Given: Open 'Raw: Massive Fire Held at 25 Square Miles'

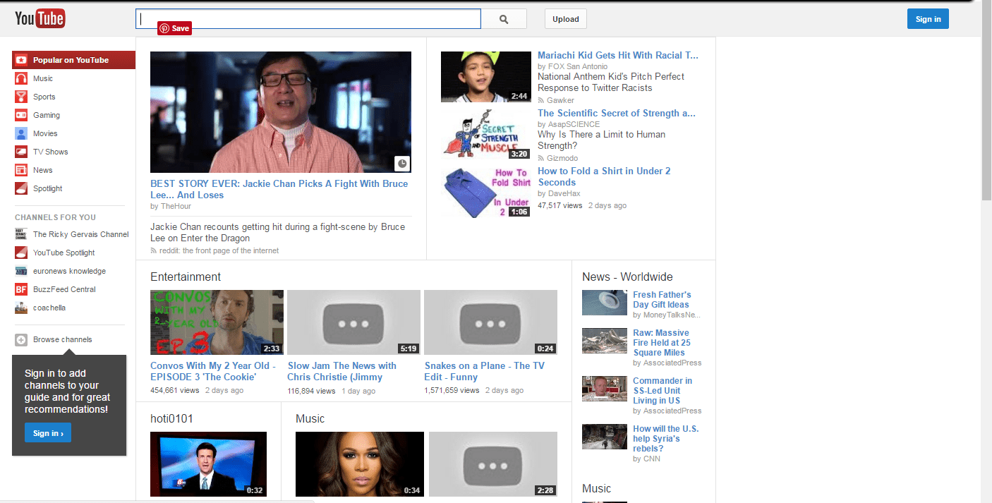Looking at the screenshot, I should (662, 343).
